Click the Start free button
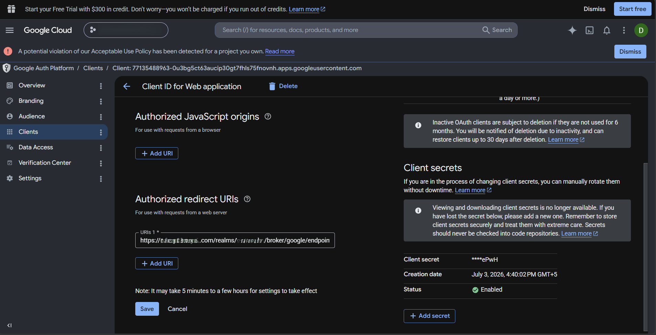 [x=633, y=9]
